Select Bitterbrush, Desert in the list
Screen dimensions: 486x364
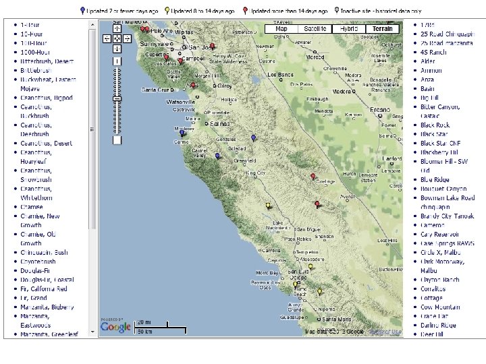[x=47, y=61]
